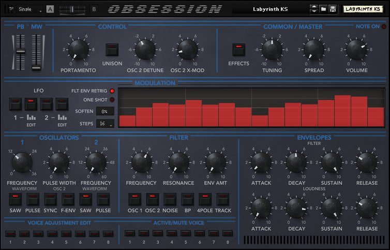Mute active voice 1
This screenshot has height=250, width=390.
click(x=130, y=233)
